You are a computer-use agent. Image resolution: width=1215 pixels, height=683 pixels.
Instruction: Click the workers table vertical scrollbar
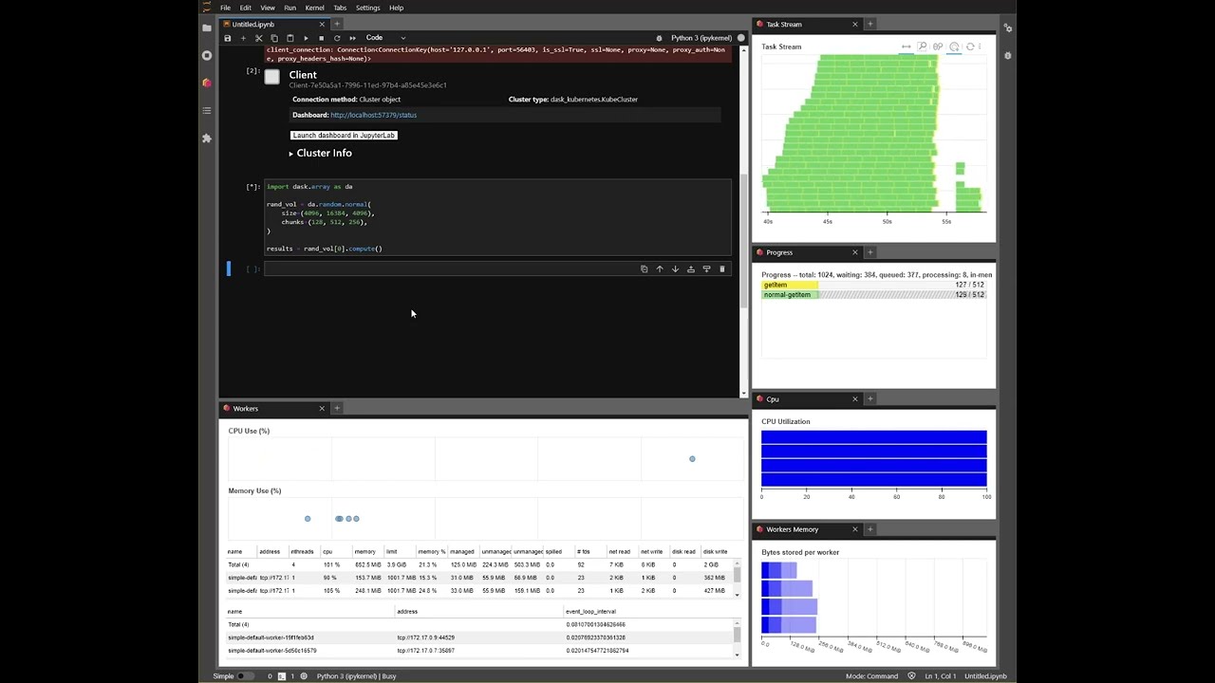pyautogui.click(x=738, y=579)
